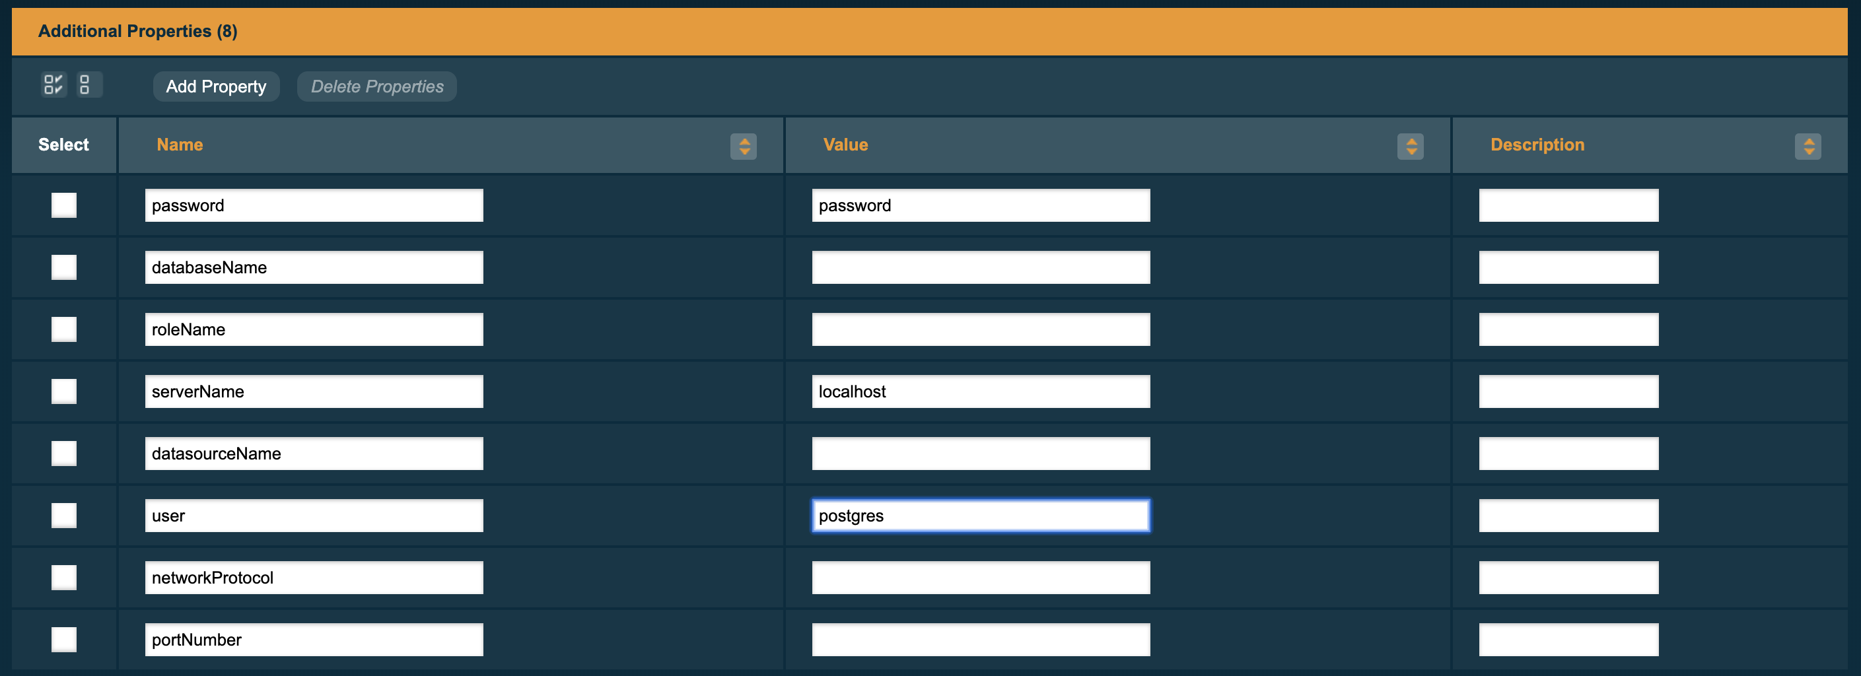This screenshot has width=1861, height=676.
Task: Focus the databaseName value field
Action: 980,268
